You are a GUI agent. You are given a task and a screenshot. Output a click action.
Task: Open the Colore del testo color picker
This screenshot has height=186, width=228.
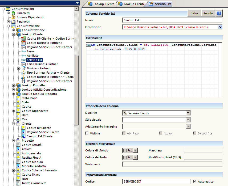pyautogui.click(x=130, y=157)
